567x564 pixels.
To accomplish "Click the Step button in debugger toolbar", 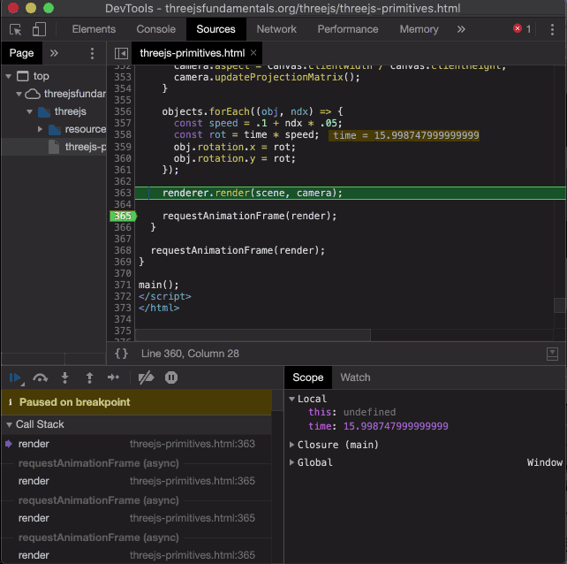I will (x=113, y=377).
